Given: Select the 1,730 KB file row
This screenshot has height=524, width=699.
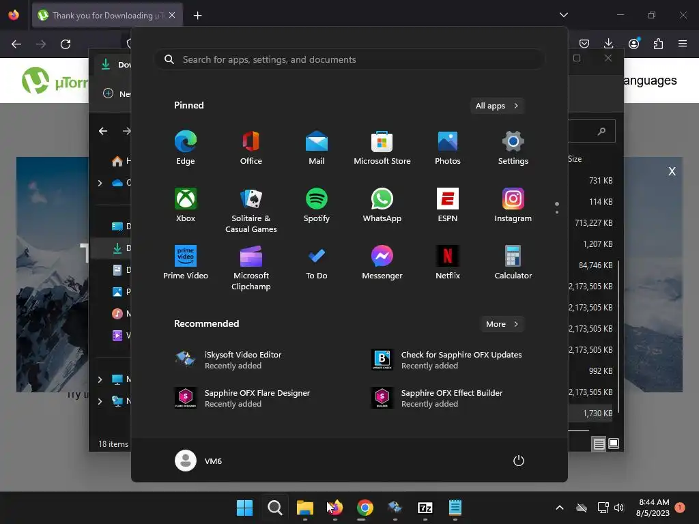Looking at the screenshot, I should pyautogui.click(x=590, y=413).
